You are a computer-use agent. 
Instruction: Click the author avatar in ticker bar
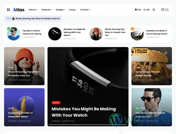tap(13, 19)
